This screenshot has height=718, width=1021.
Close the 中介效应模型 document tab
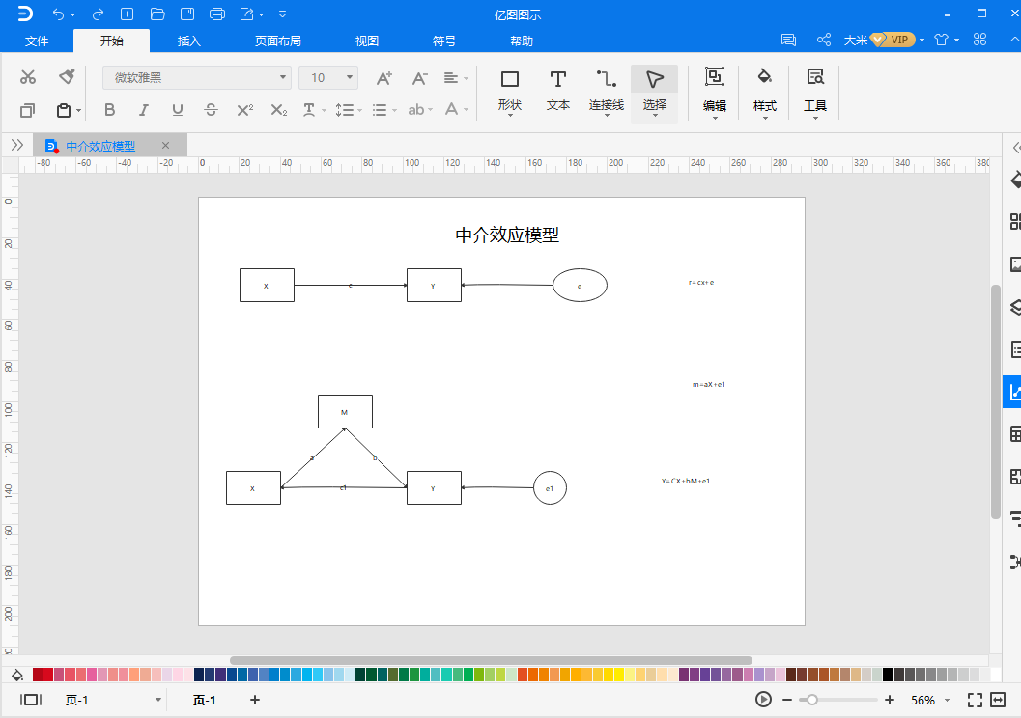point(165,146)
